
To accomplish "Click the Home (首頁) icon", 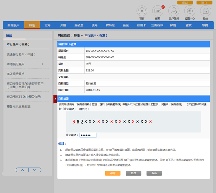I will tap(142, 11).
